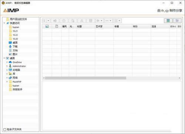Image resolution: width=185 pixels, height=134 pixels.
Task: Open the add files dropdown arrow
Action: click(x=48, y=21)
